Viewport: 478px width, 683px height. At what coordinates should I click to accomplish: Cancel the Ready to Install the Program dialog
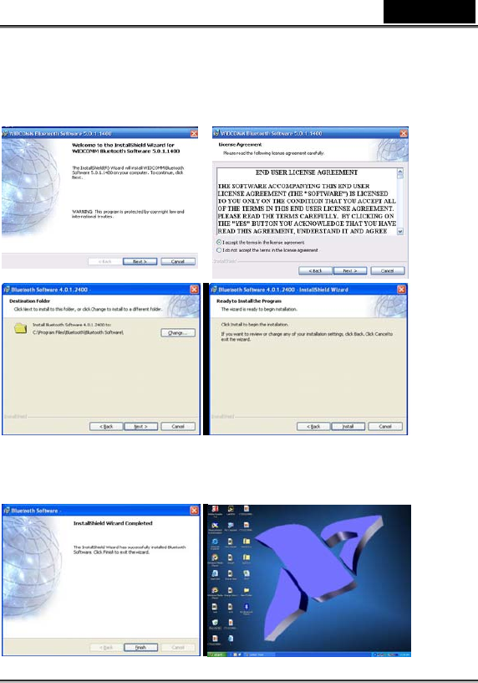pos(385,426)
